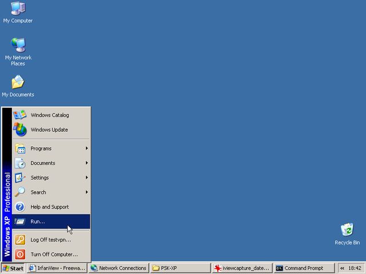The width and height of the screenshot is (366, 274).
Task: Select Run... in the Start menu
Action: 51,221
